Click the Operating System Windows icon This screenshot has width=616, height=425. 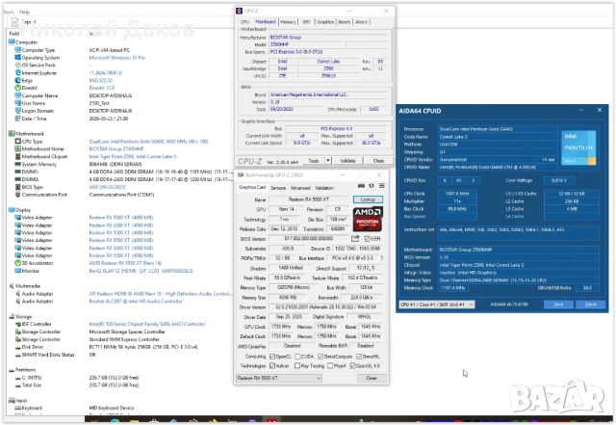point(17,58)
